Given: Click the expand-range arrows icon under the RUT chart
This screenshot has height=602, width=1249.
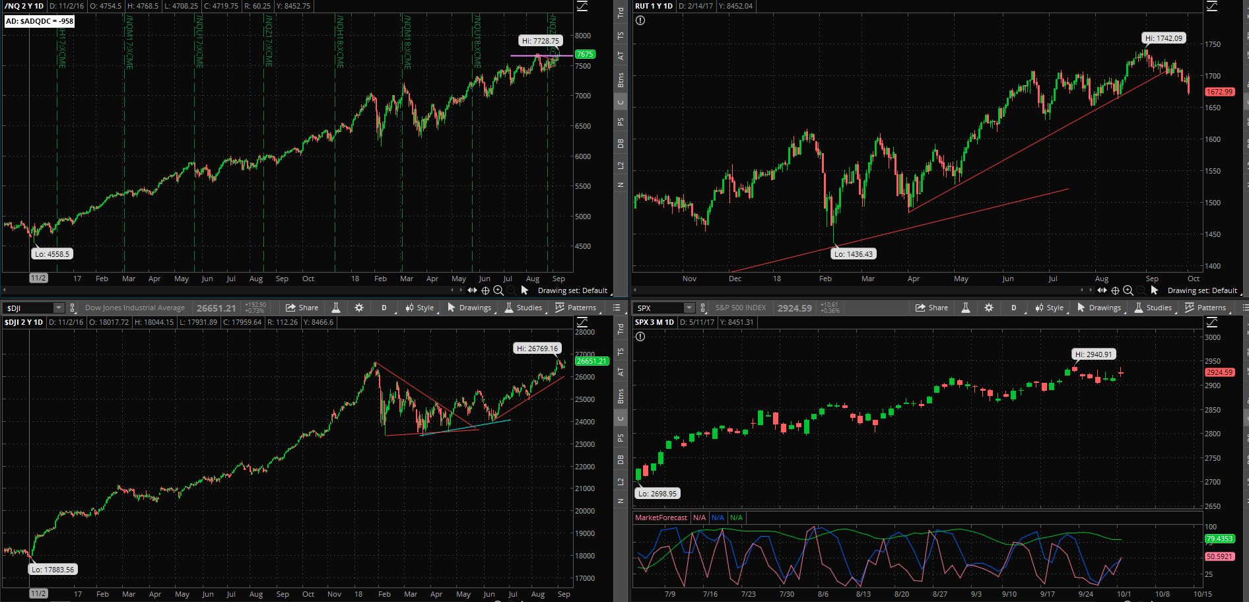Looking at the screenshot, I should 1102,290.
